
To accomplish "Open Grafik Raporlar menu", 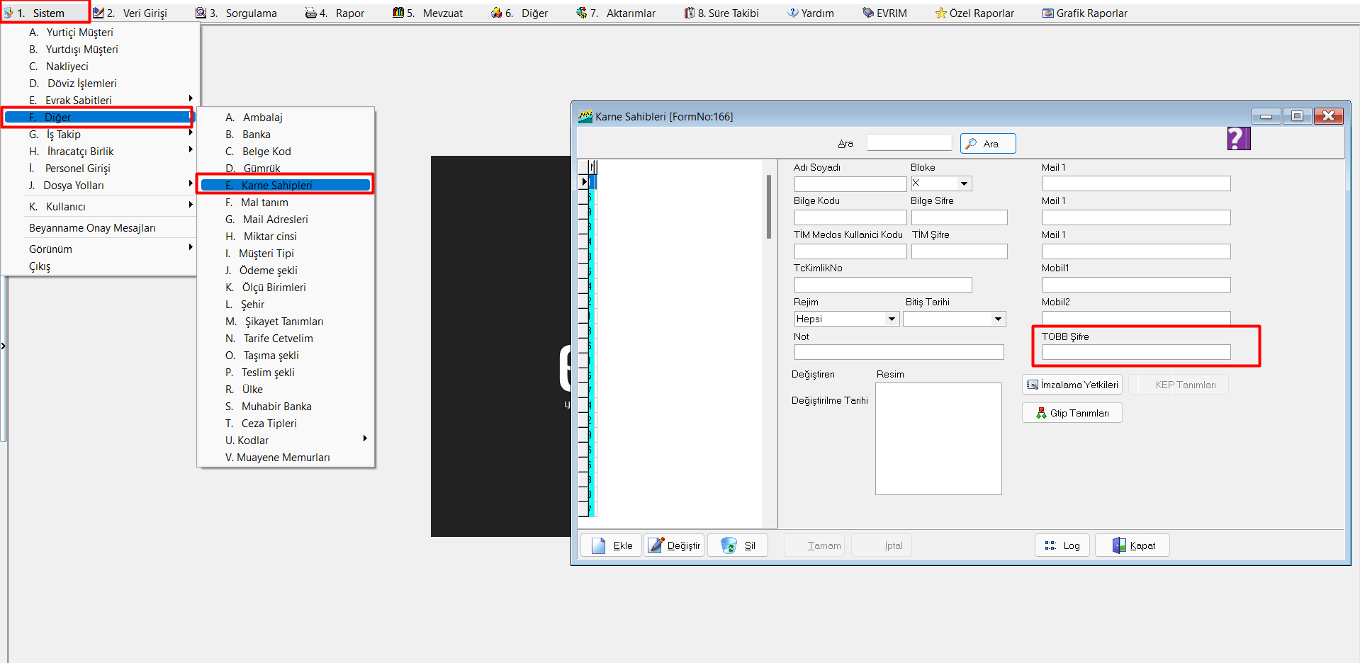I will pos(1084,13).
